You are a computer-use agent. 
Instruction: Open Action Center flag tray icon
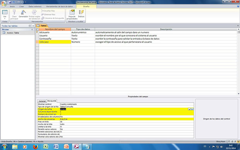click(x=214, y=147)
